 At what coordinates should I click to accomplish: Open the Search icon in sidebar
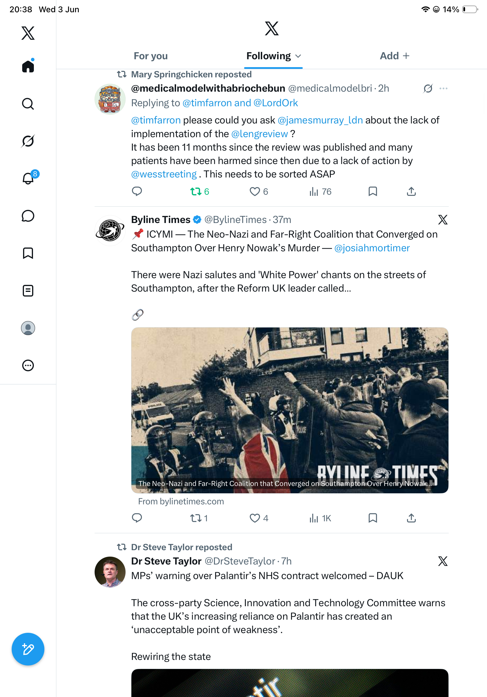pos(28,104)
